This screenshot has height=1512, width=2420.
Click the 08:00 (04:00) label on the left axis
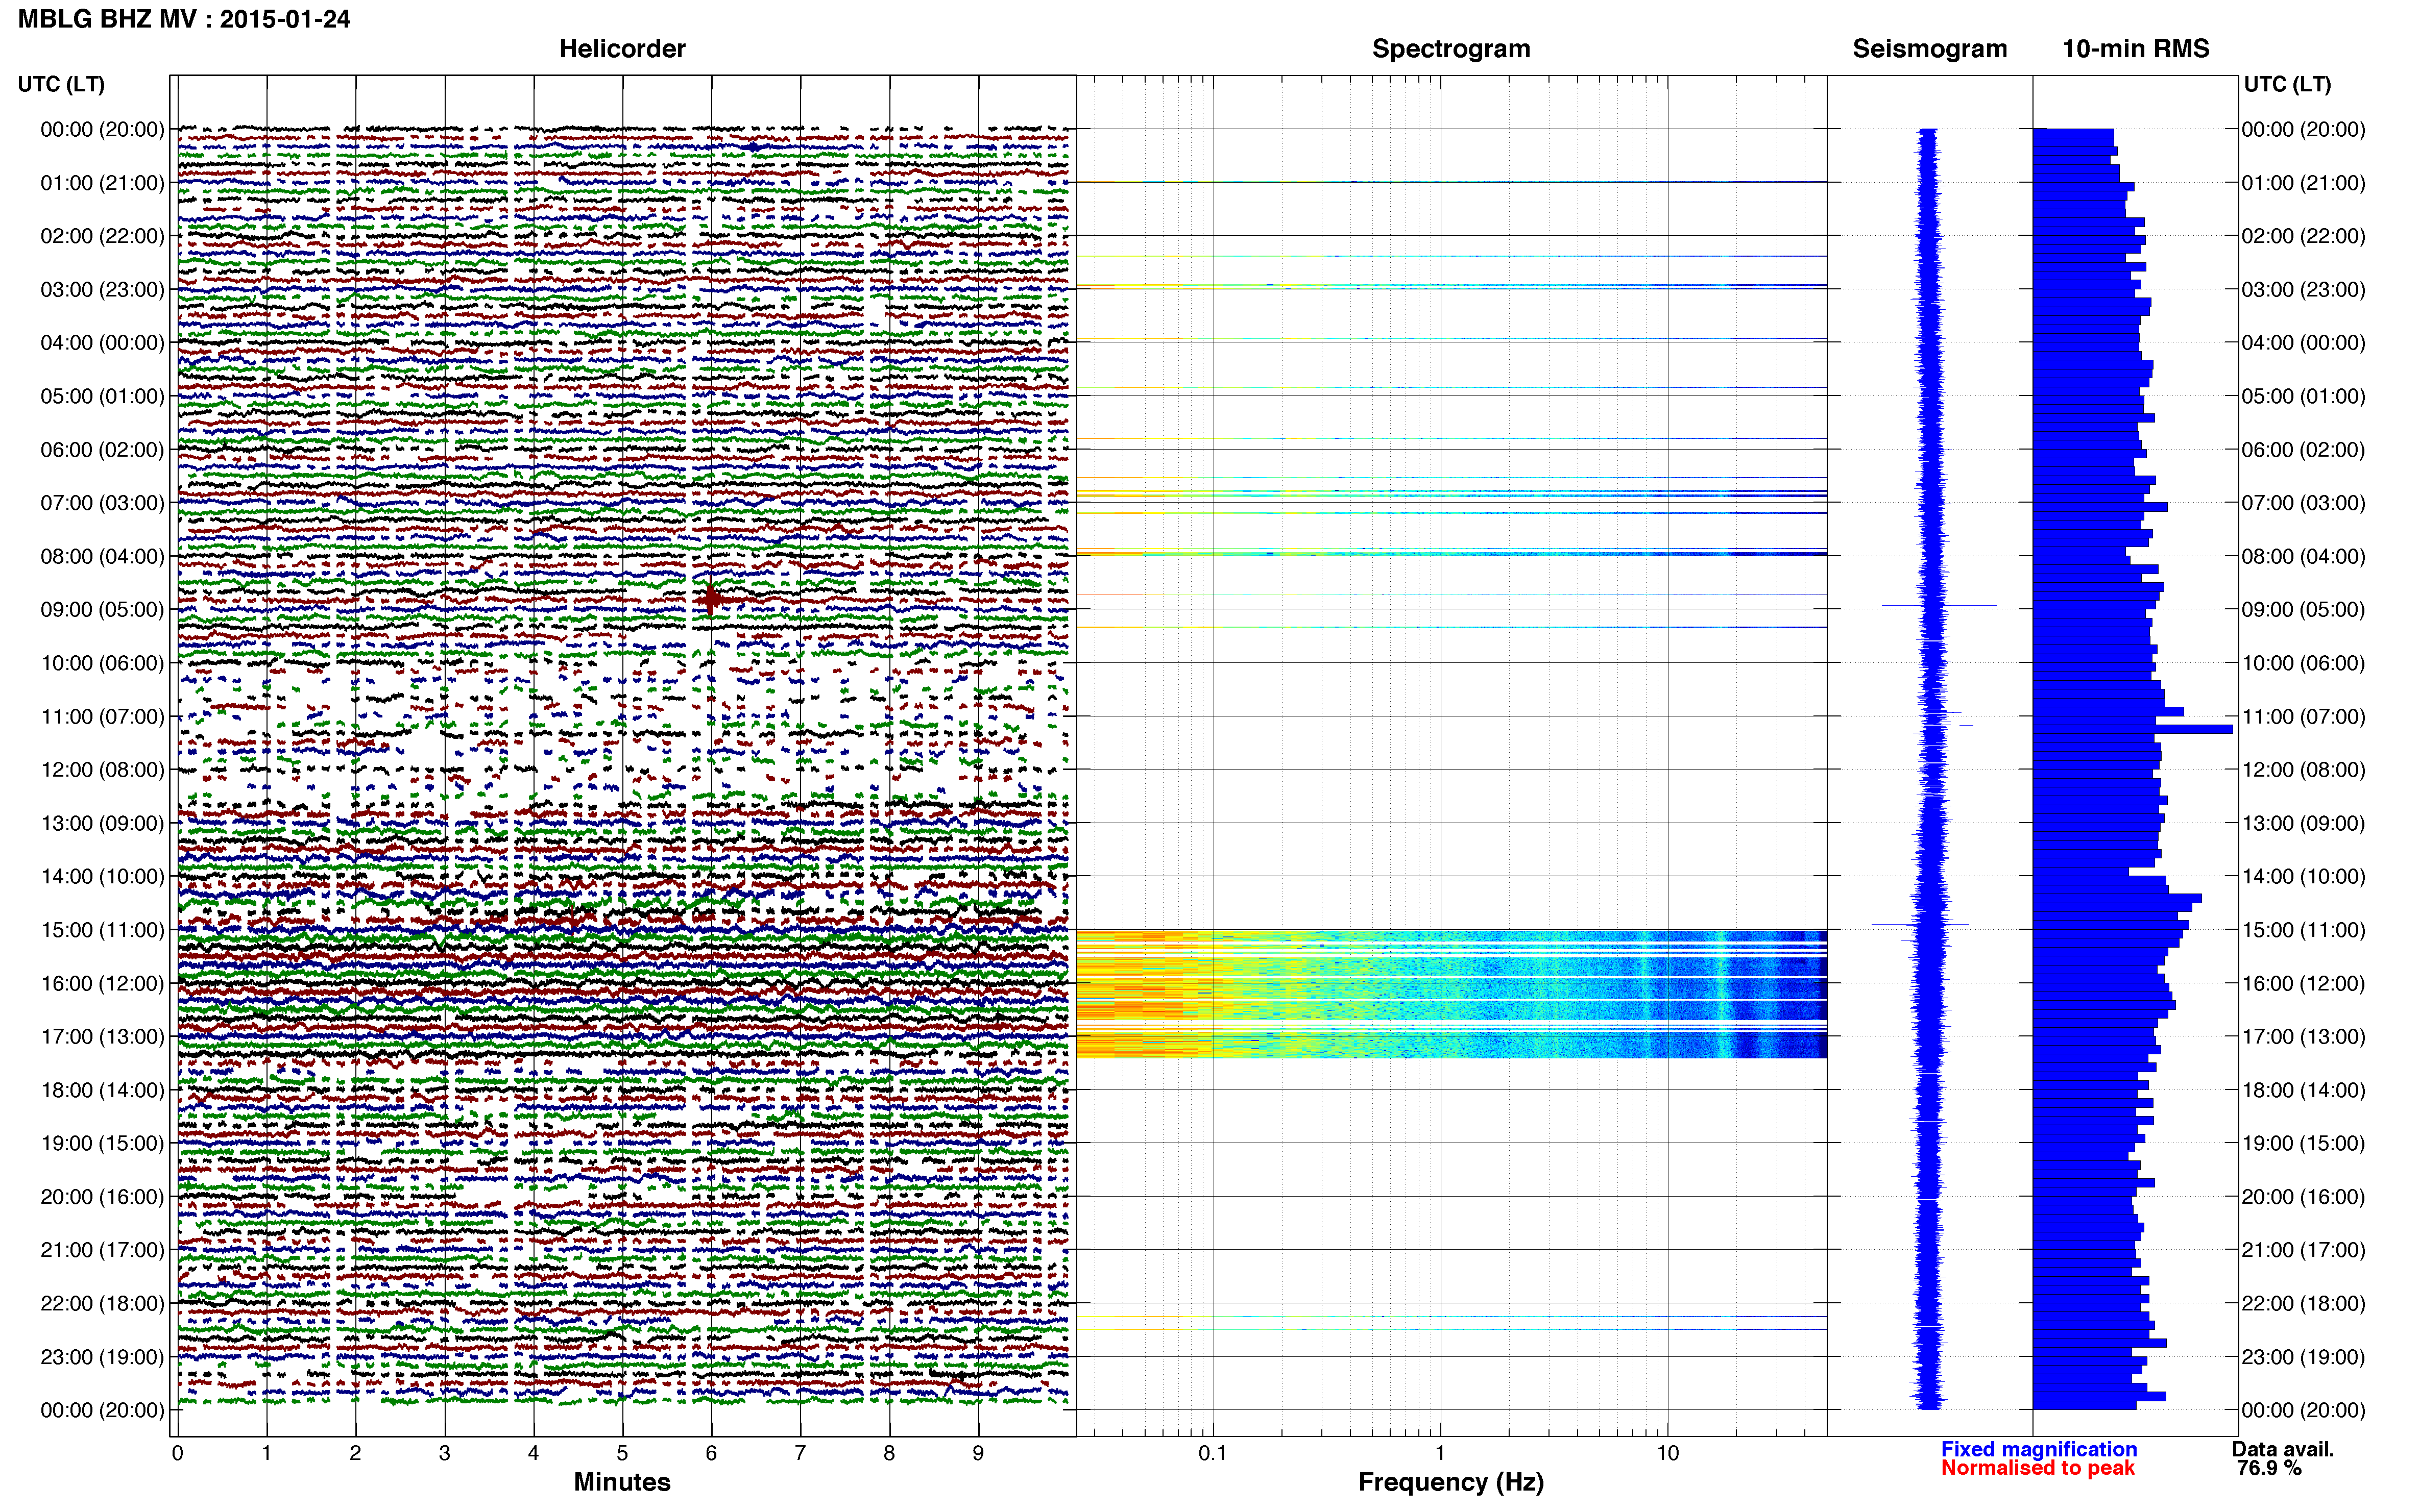click(x=102, y=556)
